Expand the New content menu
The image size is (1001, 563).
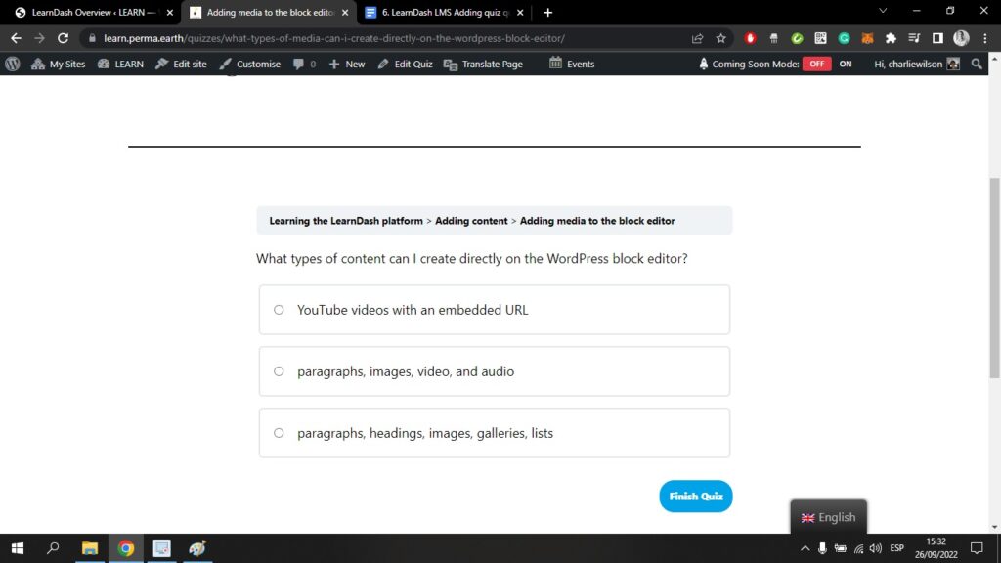[347, 64]
